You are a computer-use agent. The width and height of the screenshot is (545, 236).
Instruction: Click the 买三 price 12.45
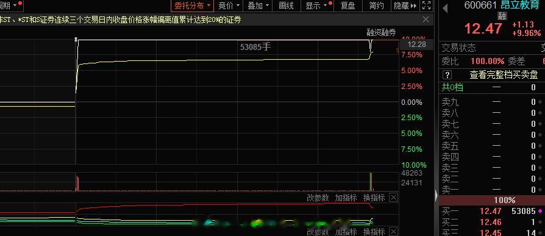[490, 232]
